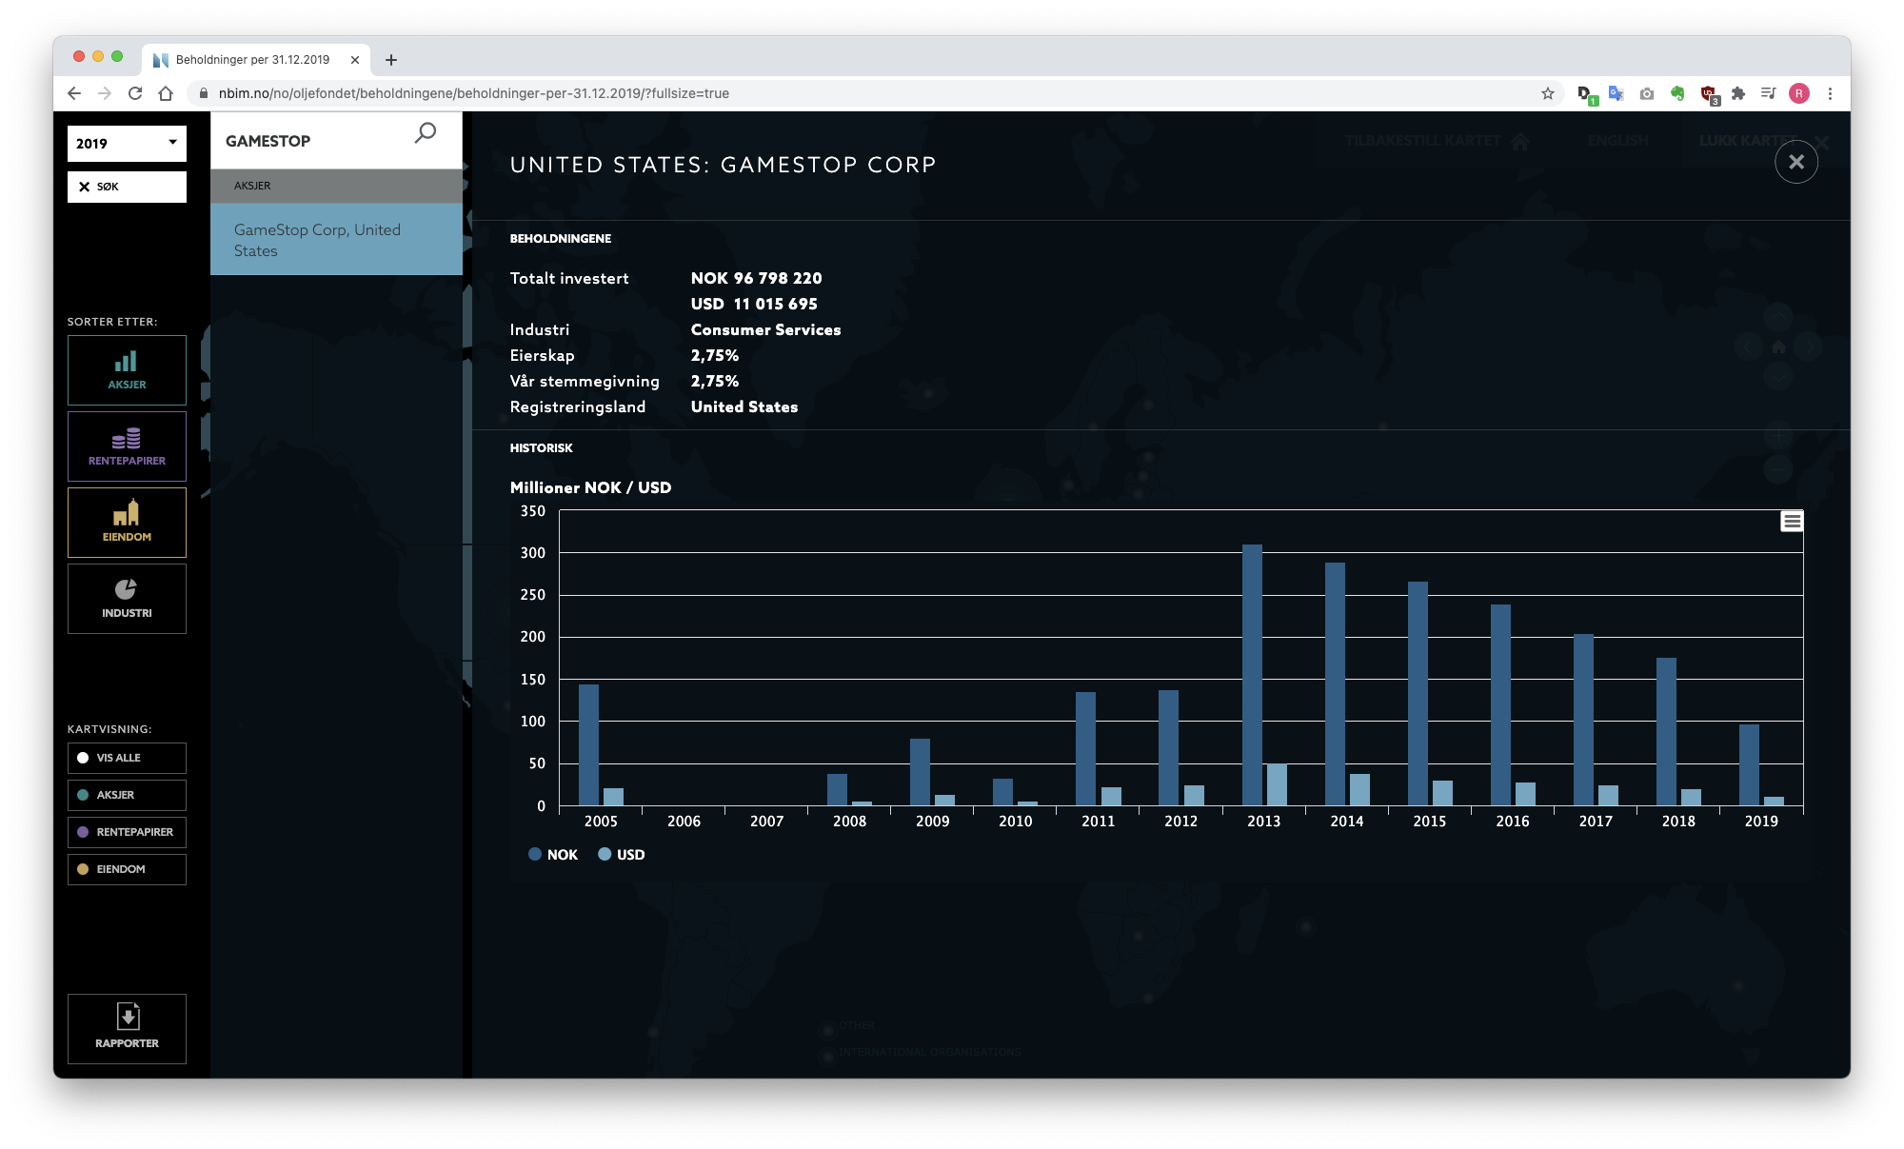The image size is (1904, 1149).
Task: Open the 2019 year dropdown
Action: click(x=127, y=143)
